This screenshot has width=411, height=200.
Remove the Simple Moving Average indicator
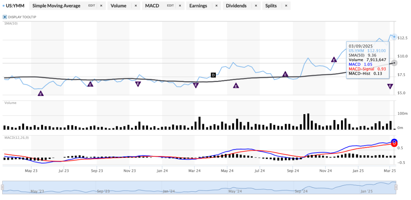[x=102, y=6]
